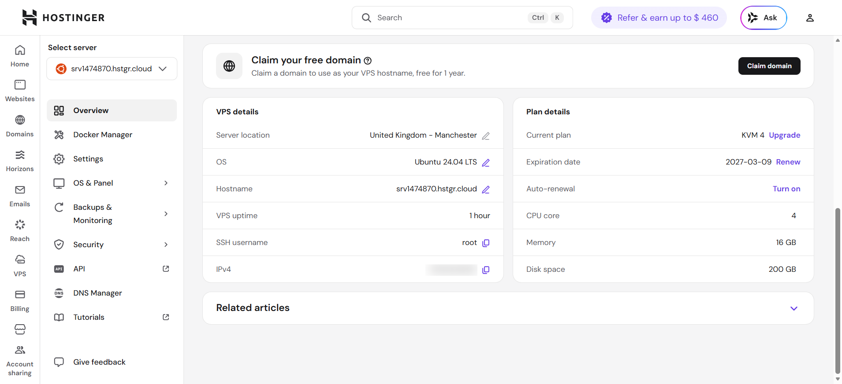Open Reach from the left rail

tap(20, 231)
